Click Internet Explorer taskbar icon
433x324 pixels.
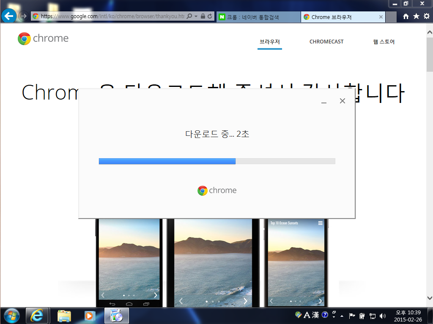pos(37,316)
